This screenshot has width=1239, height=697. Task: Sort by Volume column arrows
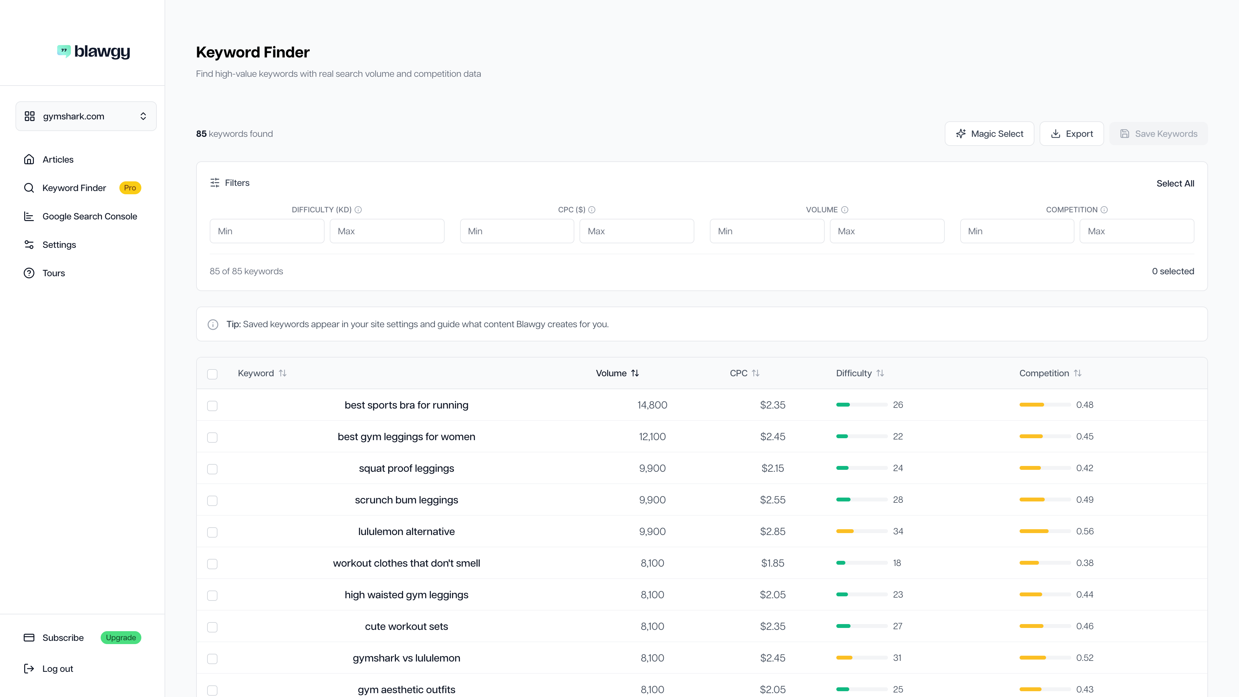pyautogui.click(x=635, y=373)
